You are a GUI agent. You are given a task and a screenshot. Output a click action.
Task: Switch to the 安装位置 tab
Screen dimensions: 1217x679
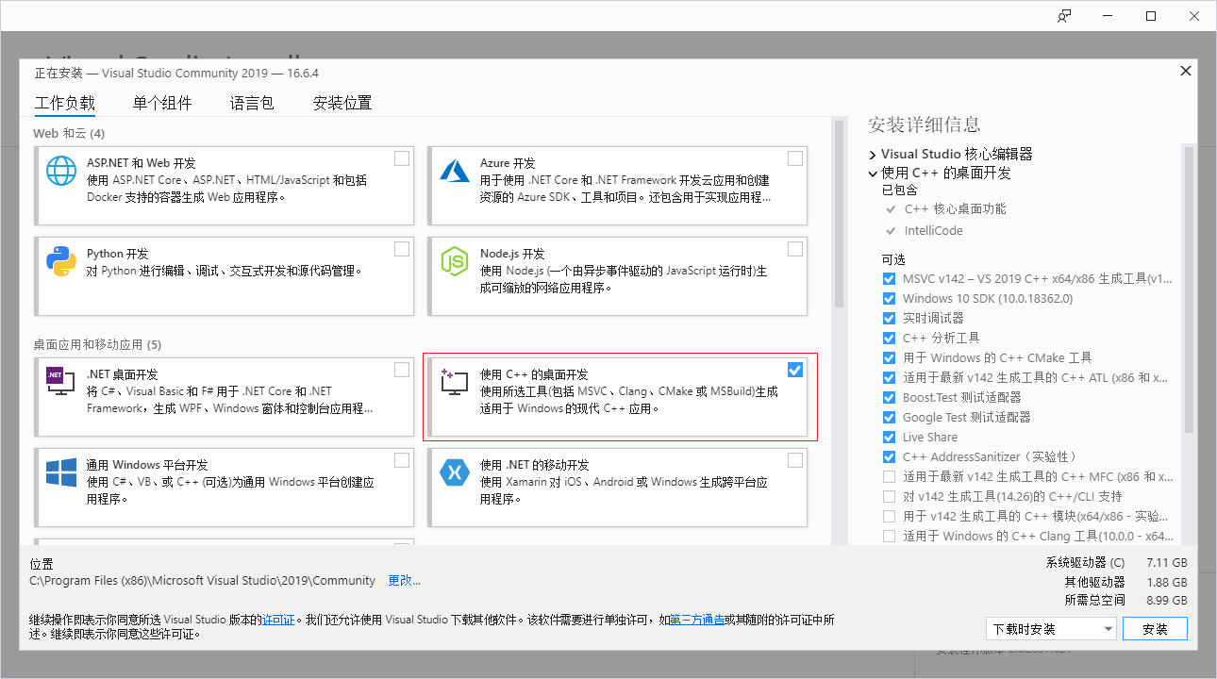[342, 104]
